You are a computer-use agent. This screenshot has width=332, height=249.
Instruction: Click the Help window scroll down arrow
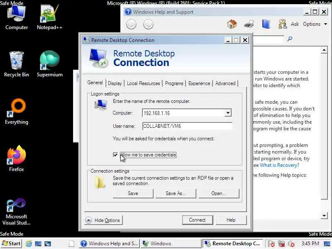pos(324,216)
